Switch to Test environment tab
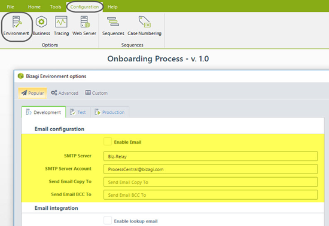The width and height of the screenshot is (329, 226). click(78, 112)
